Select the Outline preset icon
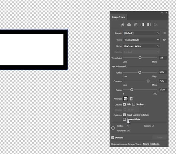The image size is (176, 154). pyautogui.click(x=156, y=25)
